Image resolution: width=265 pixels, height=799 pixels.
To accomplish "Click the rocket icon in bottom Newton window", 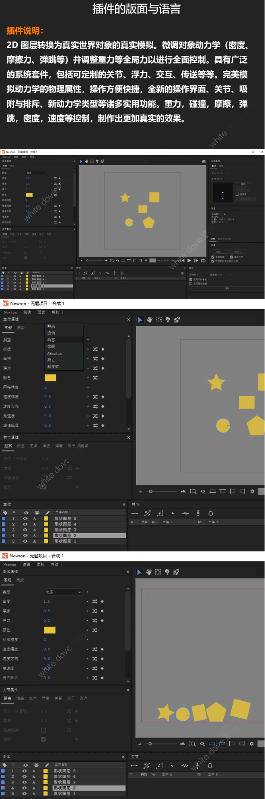I will 176,572.
